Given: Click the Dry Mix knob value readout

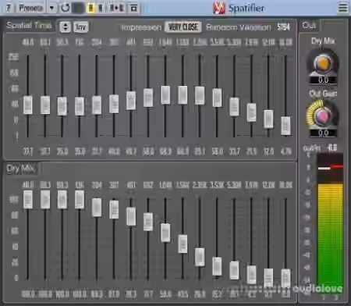Looking at the screenshot, I should pyautogui.click(x=323, y=80).
